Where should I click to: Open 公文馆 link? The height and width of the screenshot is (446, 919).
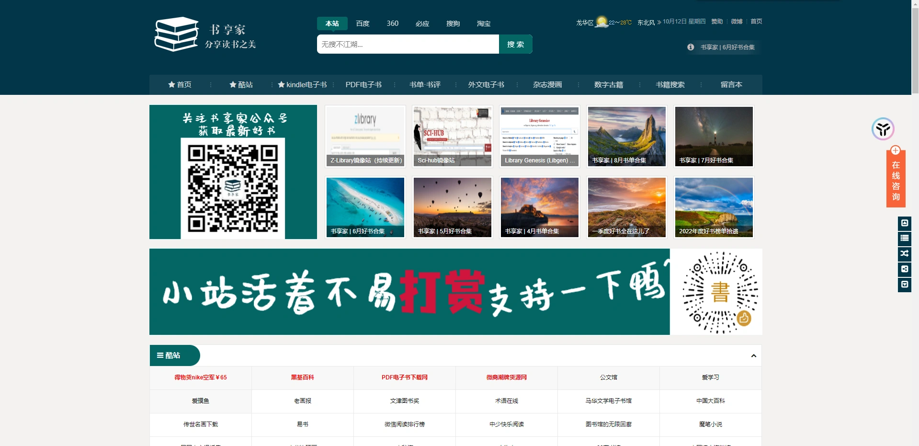tap(609, 377)
